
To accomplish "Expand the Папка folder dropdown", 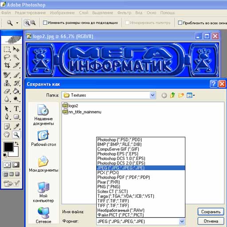I will pos(153,95).
